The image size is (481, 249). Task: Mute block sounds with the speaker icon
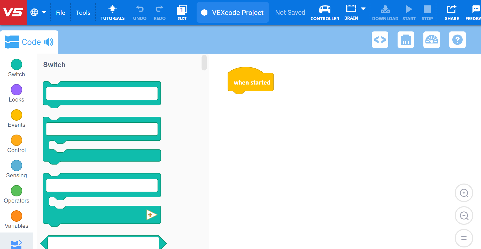point(49,42)
